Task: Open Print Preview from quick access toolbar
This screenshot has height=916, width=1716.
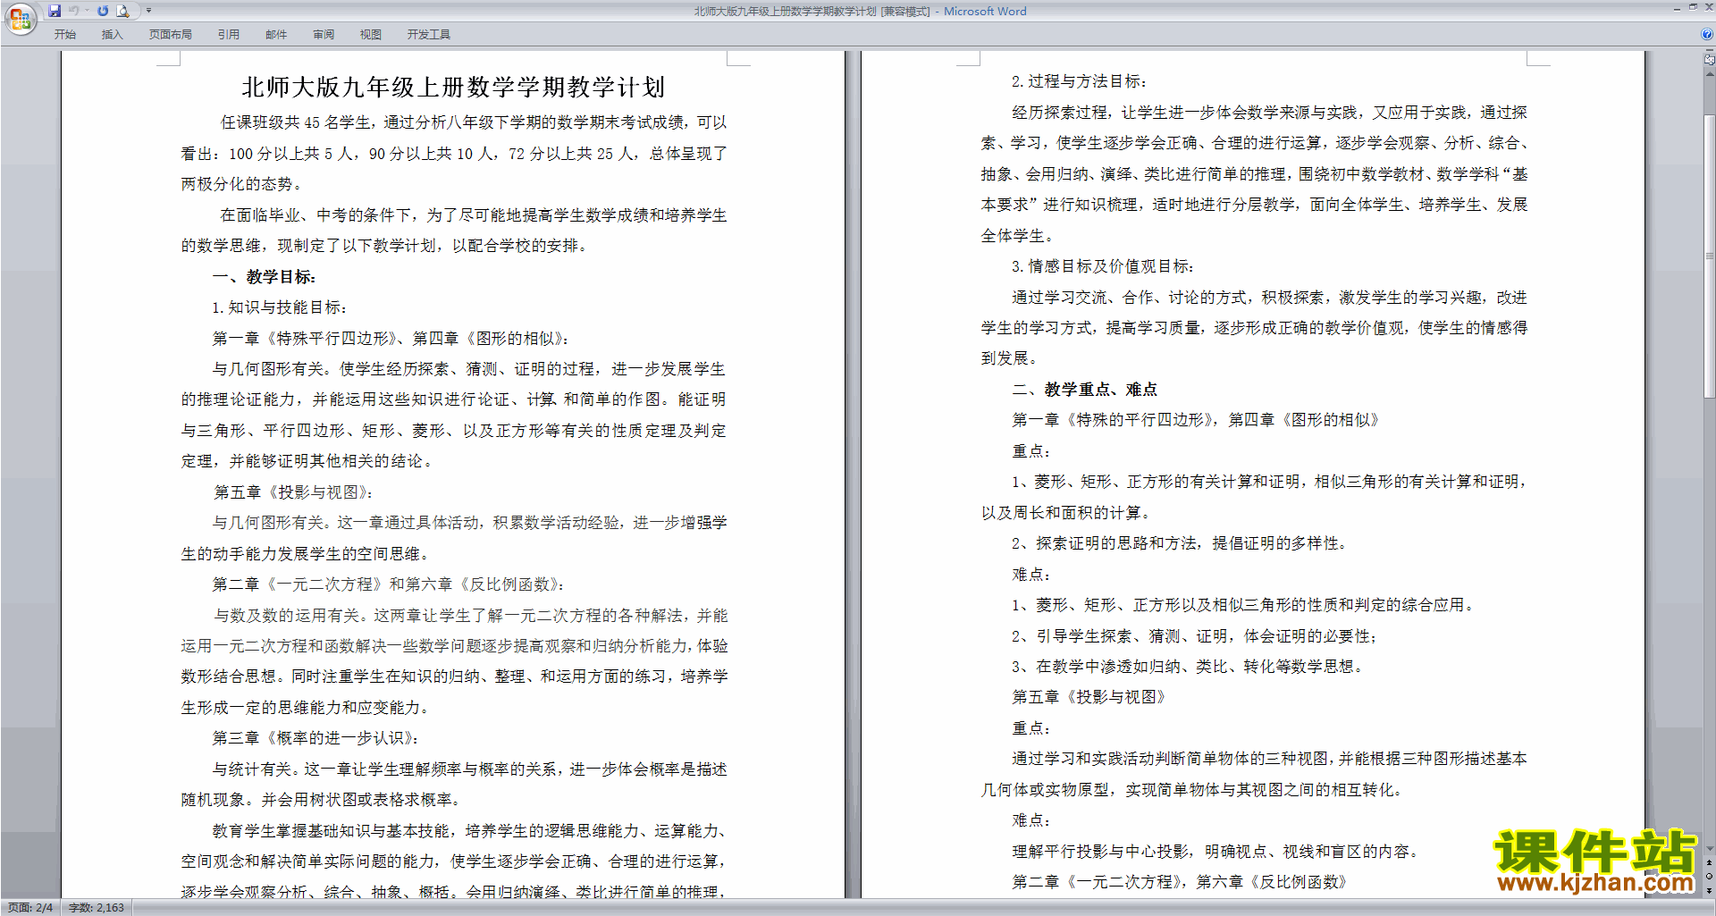Action: tap(123, 11)
